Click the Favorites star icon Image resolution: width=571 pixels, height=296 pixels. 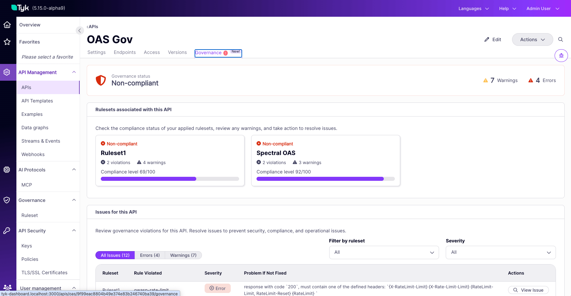pyautogui.click(x=7, y=42)
